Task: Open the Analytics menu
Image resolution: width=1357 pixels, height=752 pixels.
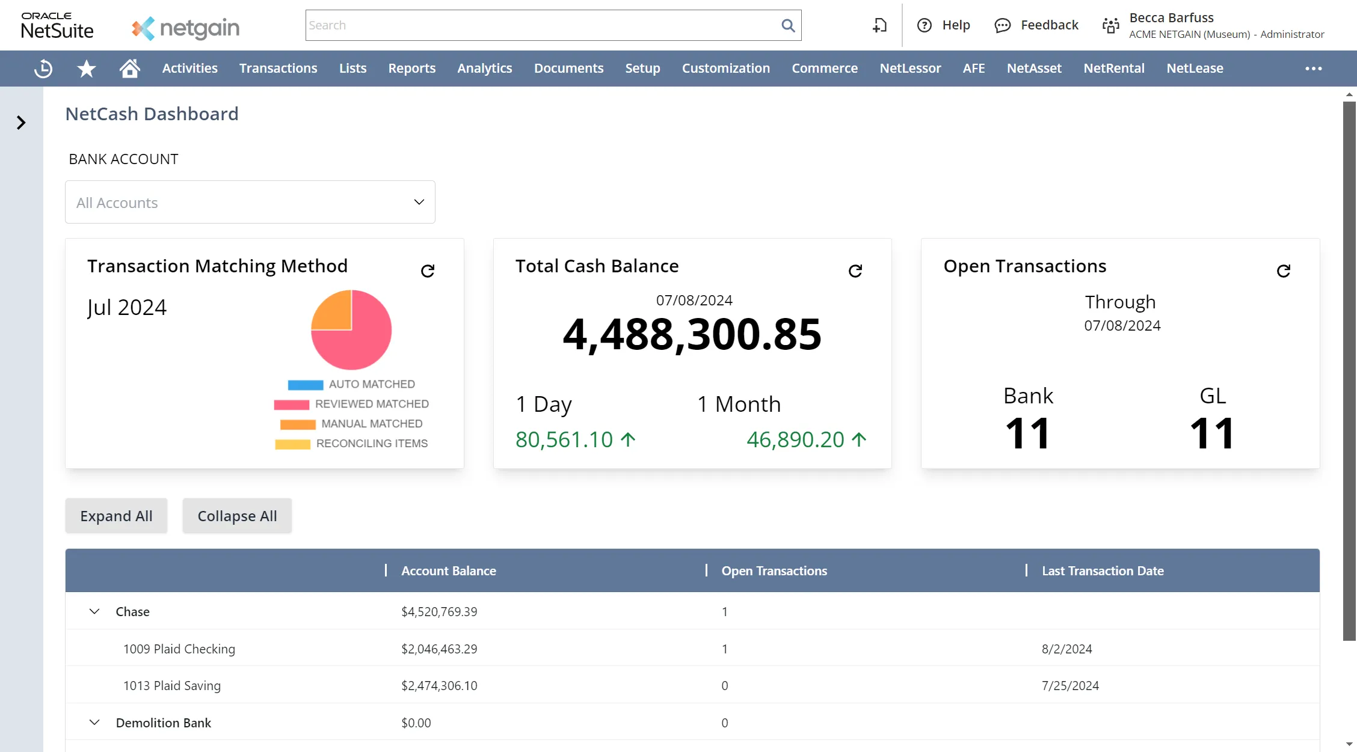Action: (484, 68)
